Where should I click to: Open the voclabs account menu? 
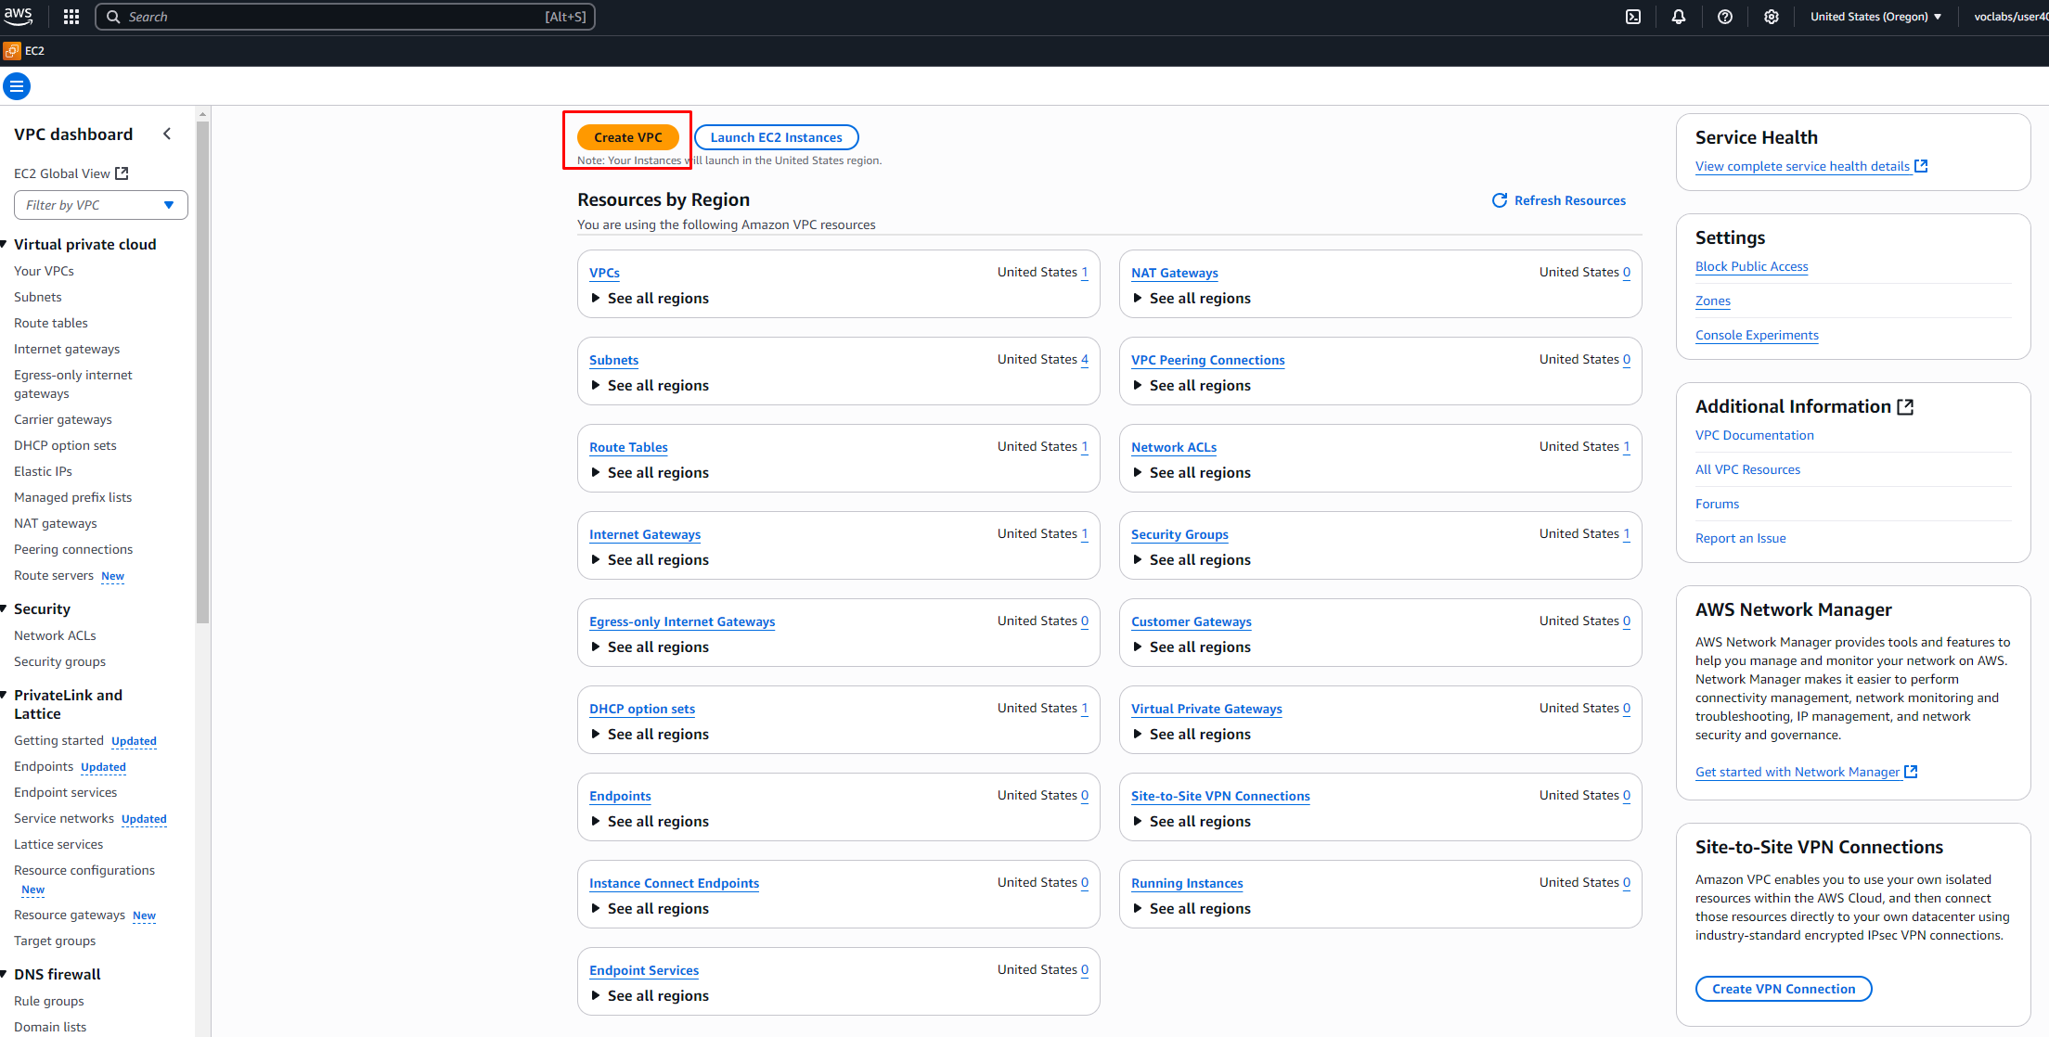point(2010,17)
